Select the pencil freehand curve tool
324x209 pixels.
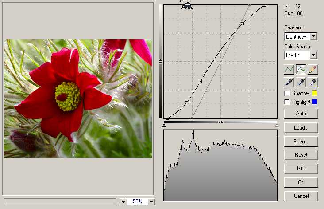[313, 69]
